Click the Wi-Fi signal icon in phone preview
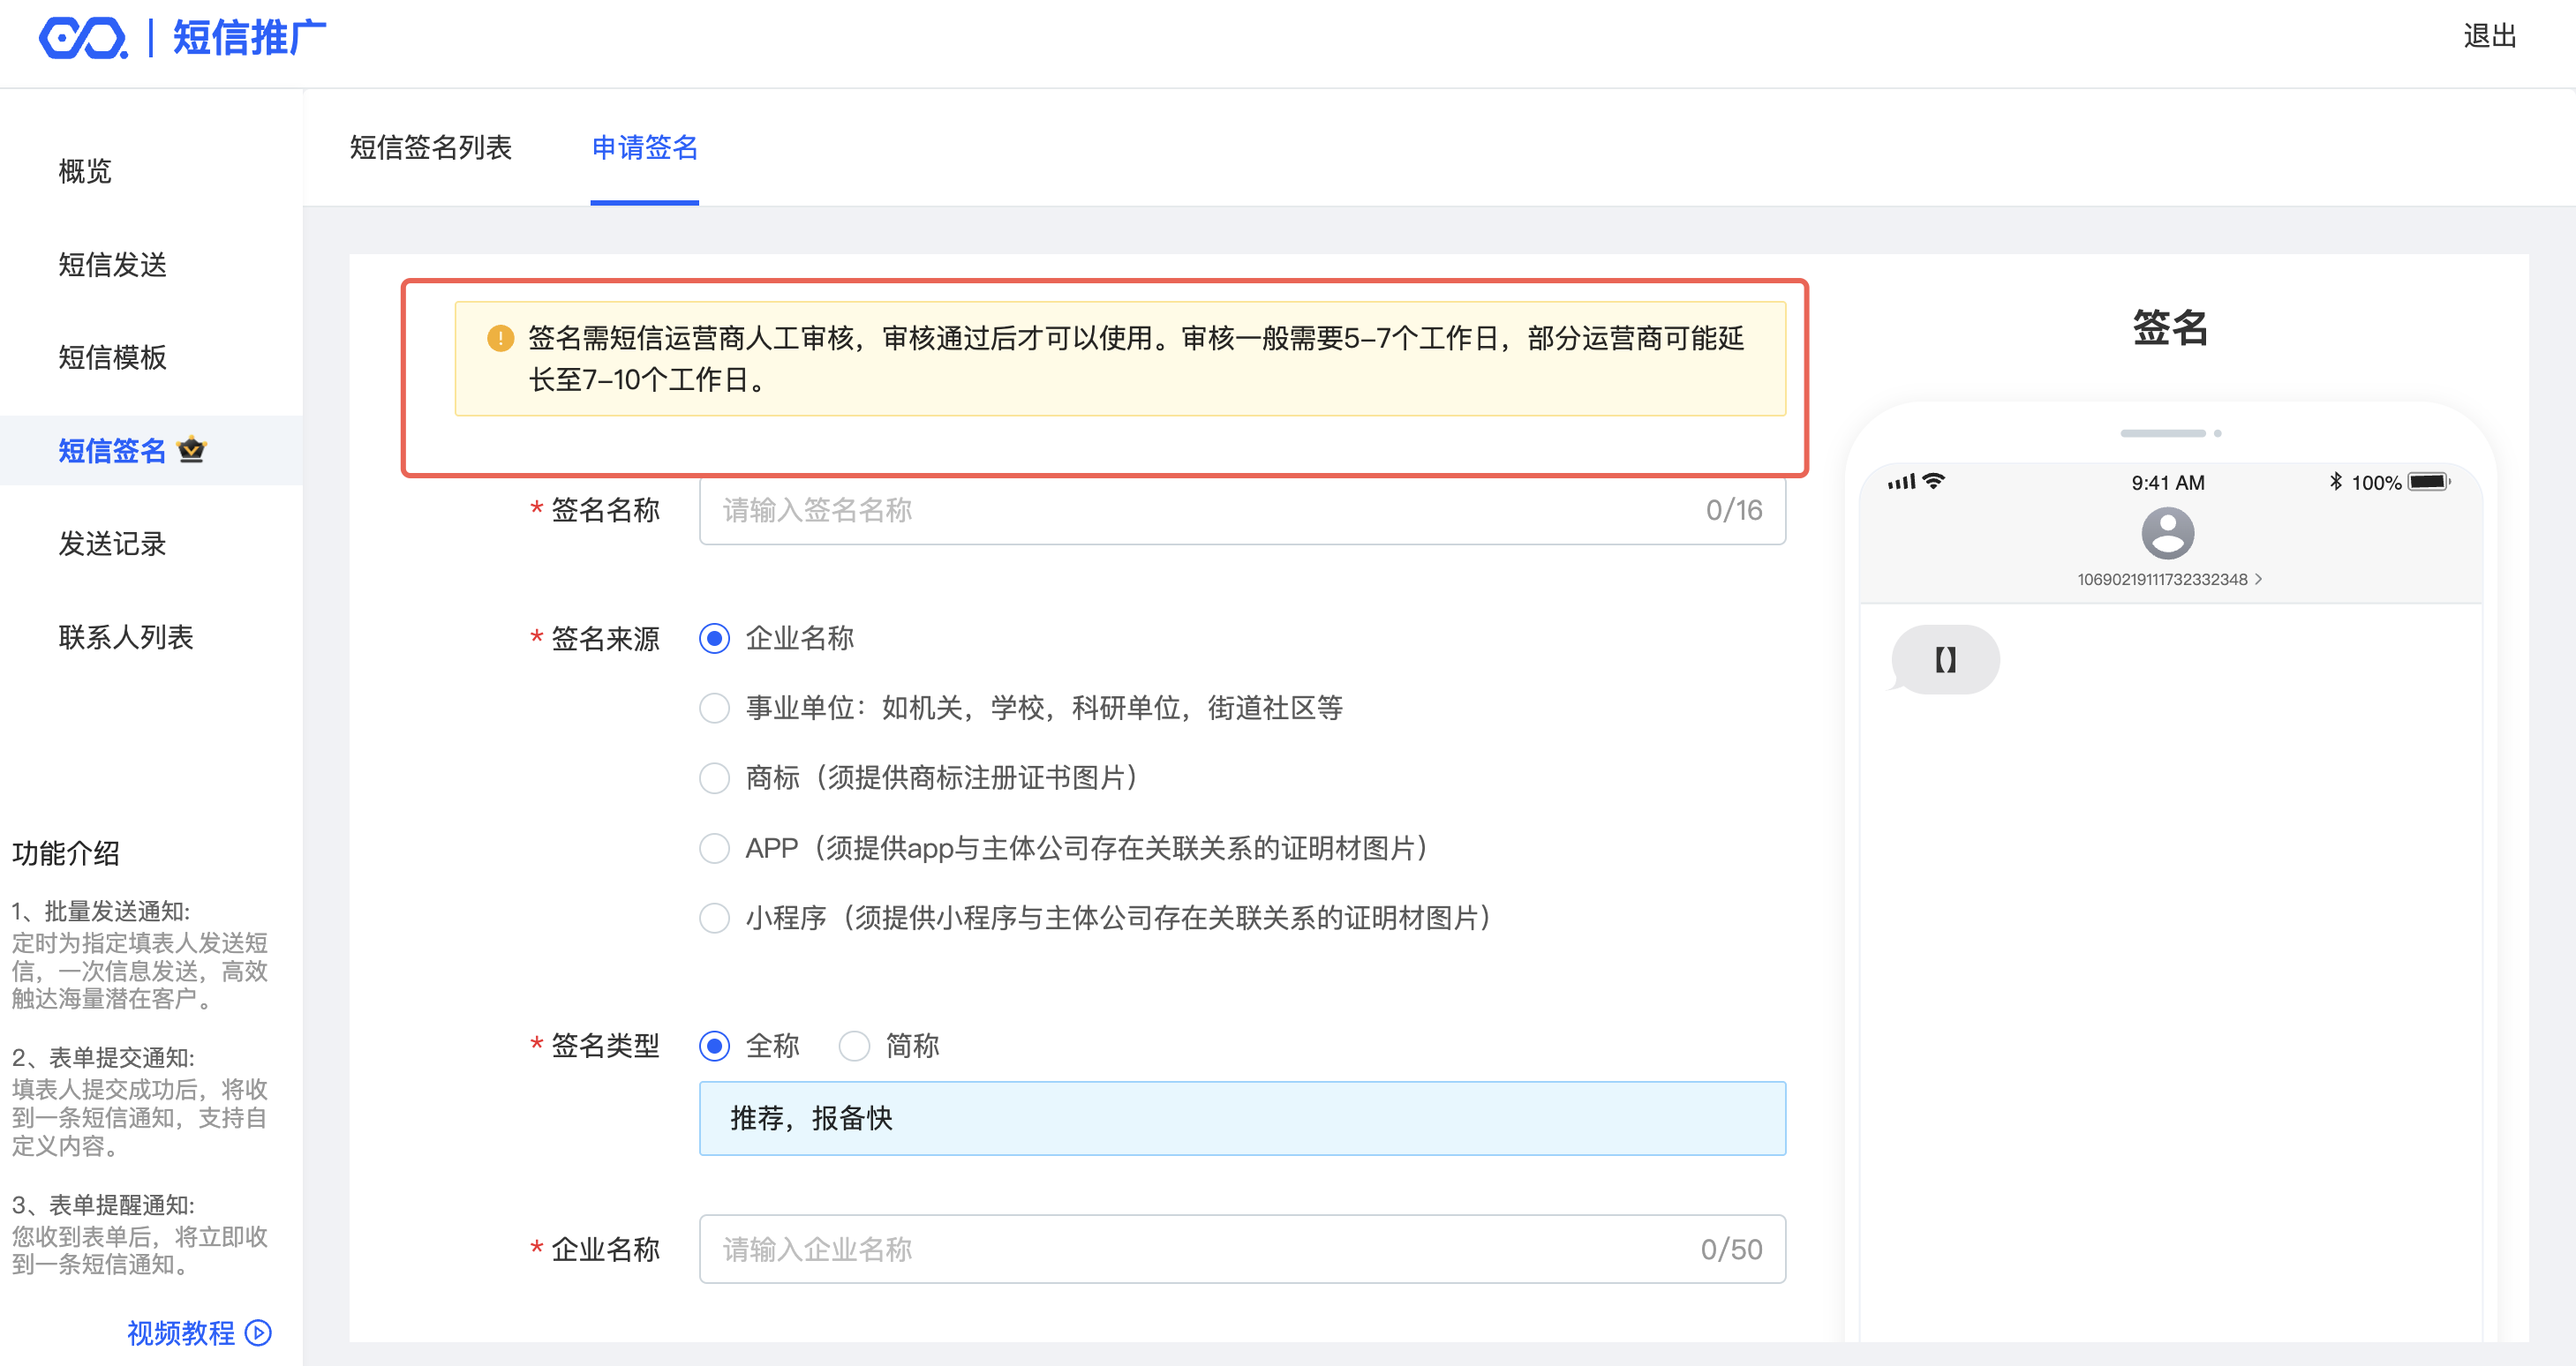This screenshot has height=1366, width=2576. pos(1934,482)
